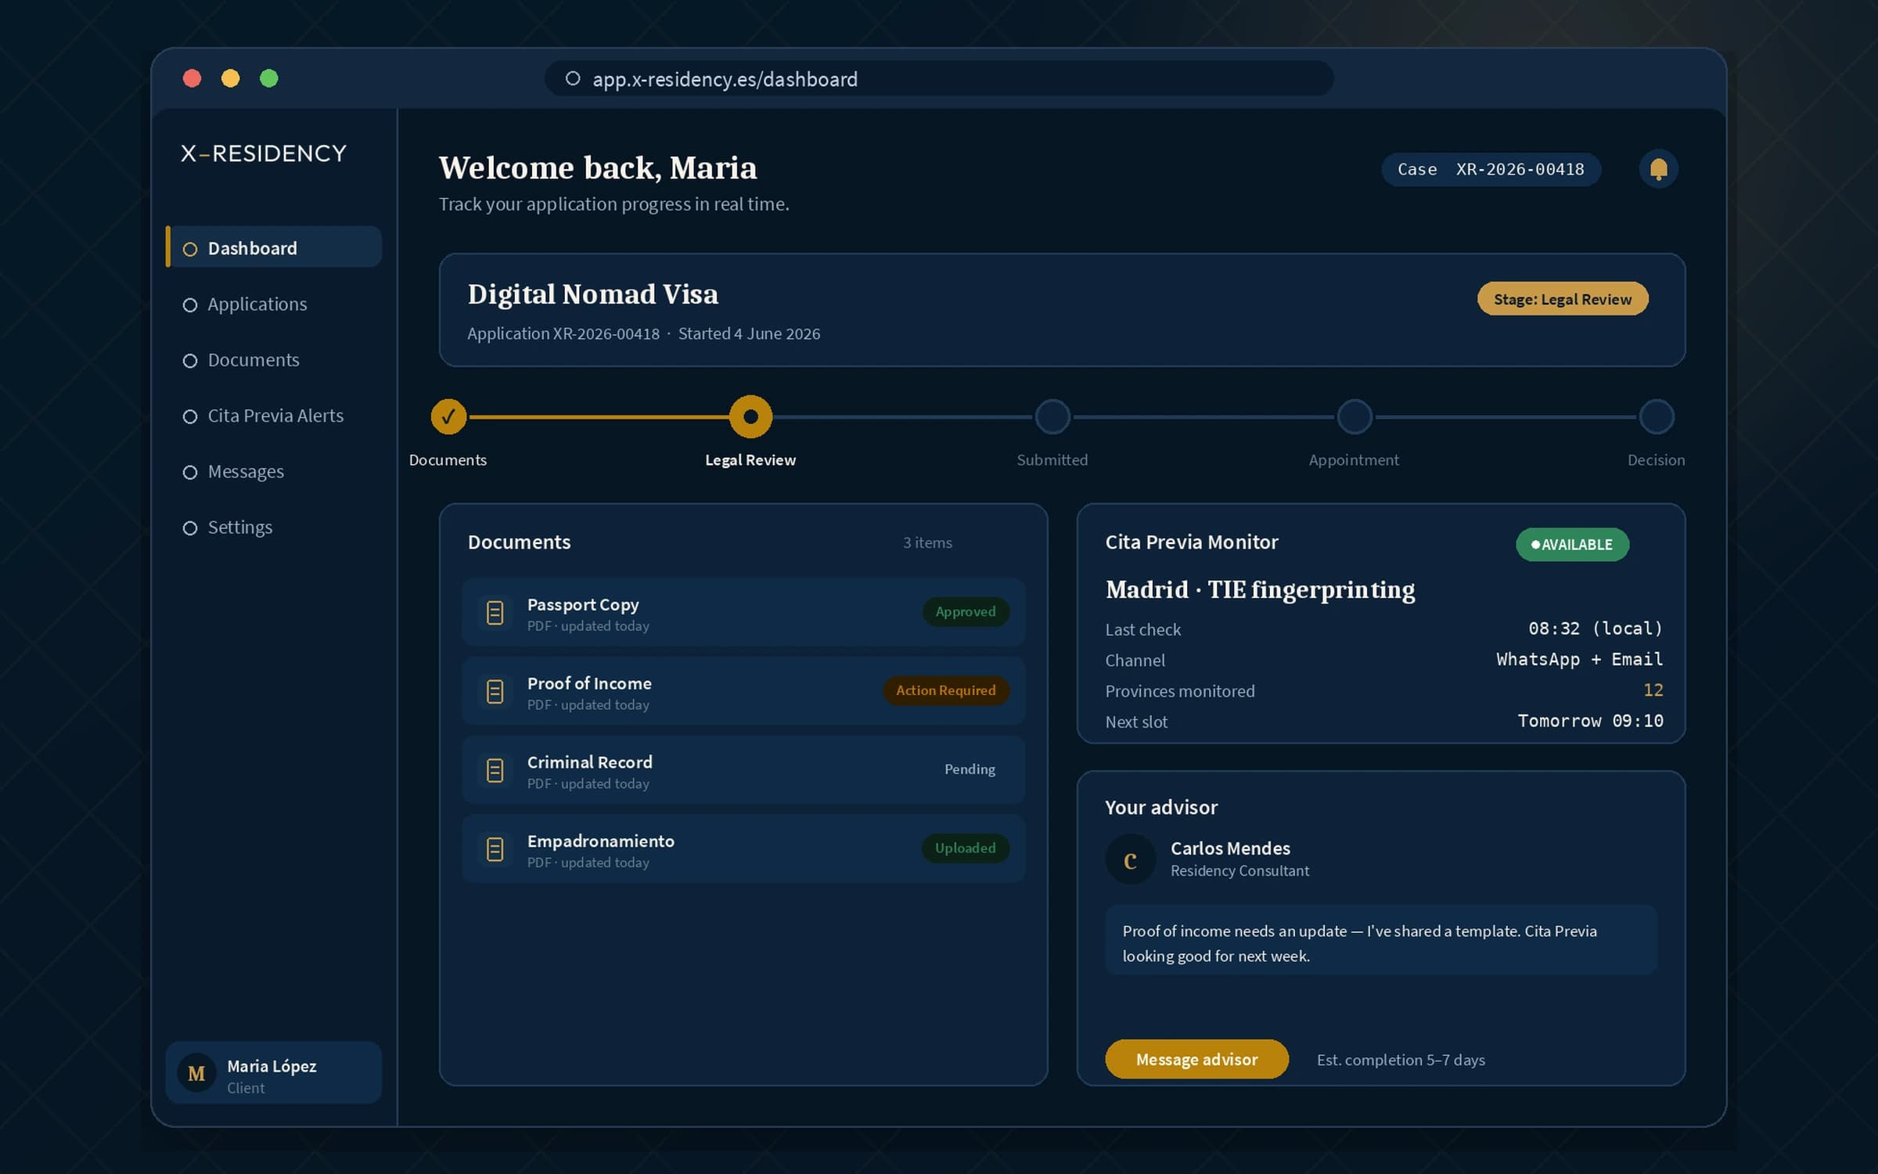The height and width of the screenshot is (1174, 1878).
Task: Click the Stage: Legal Review badge
Action: point(1563,299)
